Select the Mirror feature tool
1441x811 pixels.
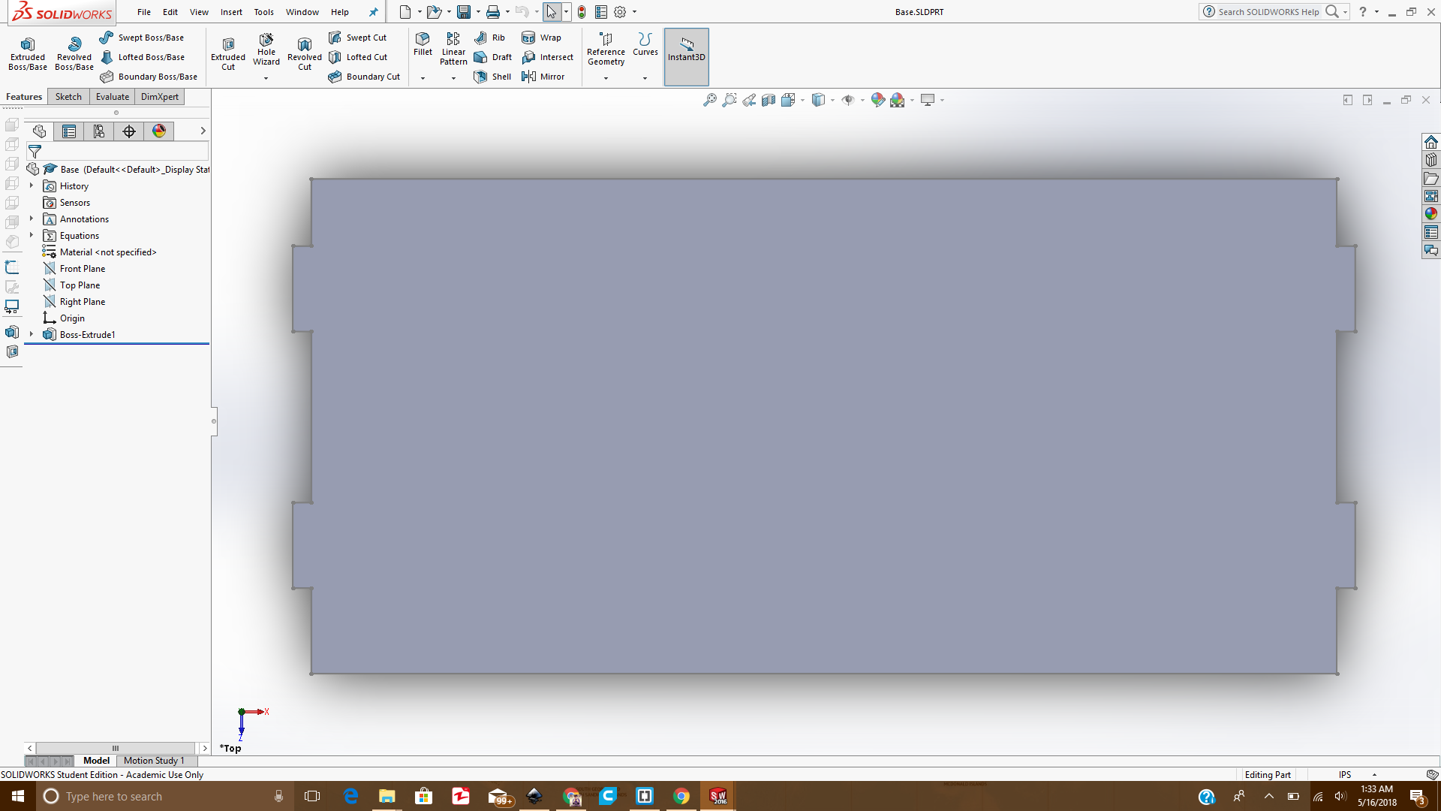(x=543, y=77)
